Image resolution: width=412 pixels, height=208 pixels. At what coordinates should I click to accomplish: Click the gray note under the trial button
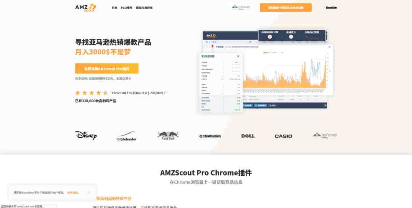click(103, 79)
